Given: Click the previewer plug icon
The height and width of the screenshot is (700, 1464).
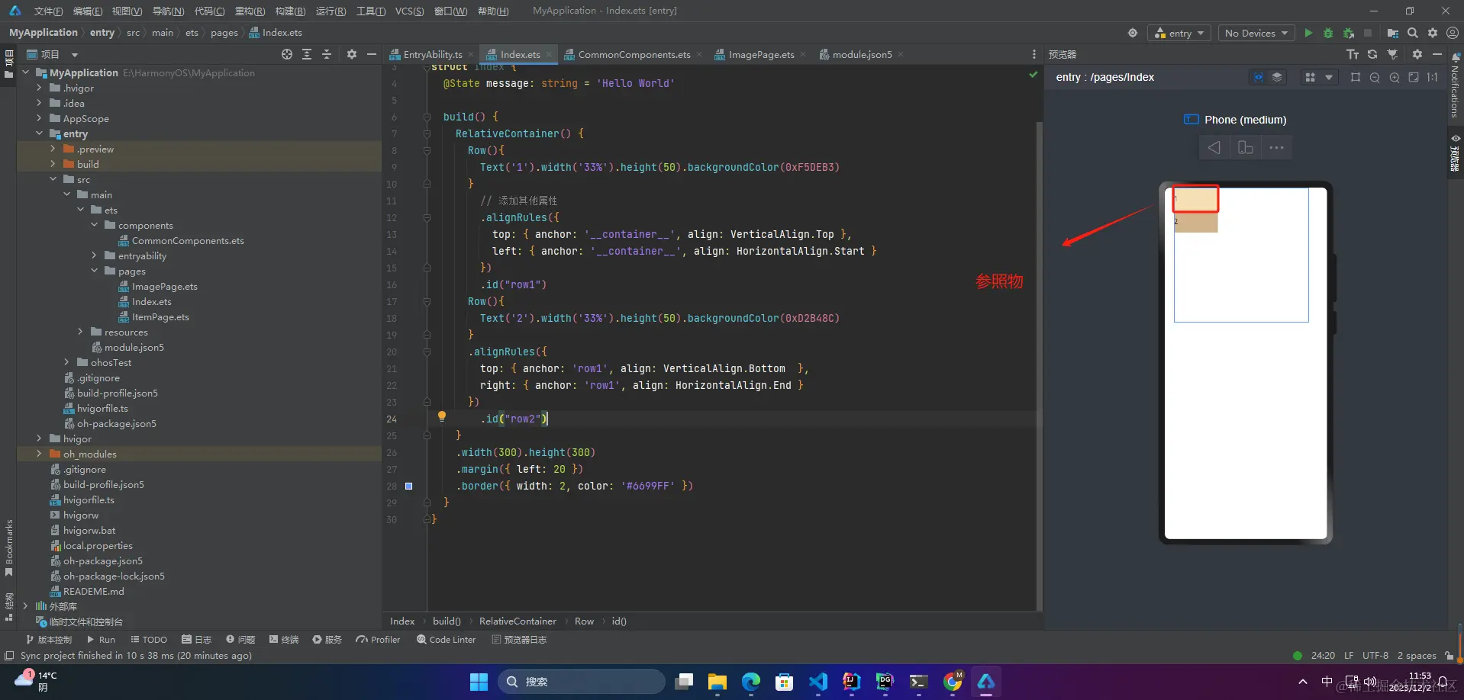Looking at the screenshot, I should 1392,54.
